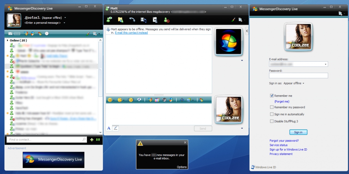Open the MessengerDiscovery orb in chat toolbar
This screenshot has width=349, height=174.
click(201, 100)
